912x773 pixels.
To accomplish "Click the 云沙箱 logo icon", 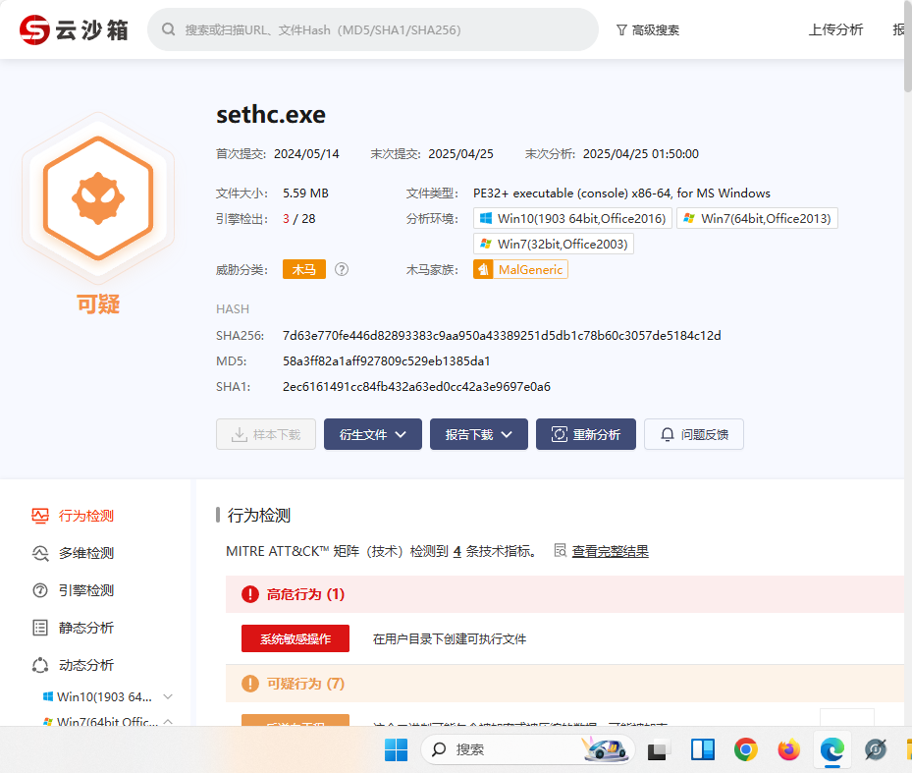I will (x=35, y=29).
